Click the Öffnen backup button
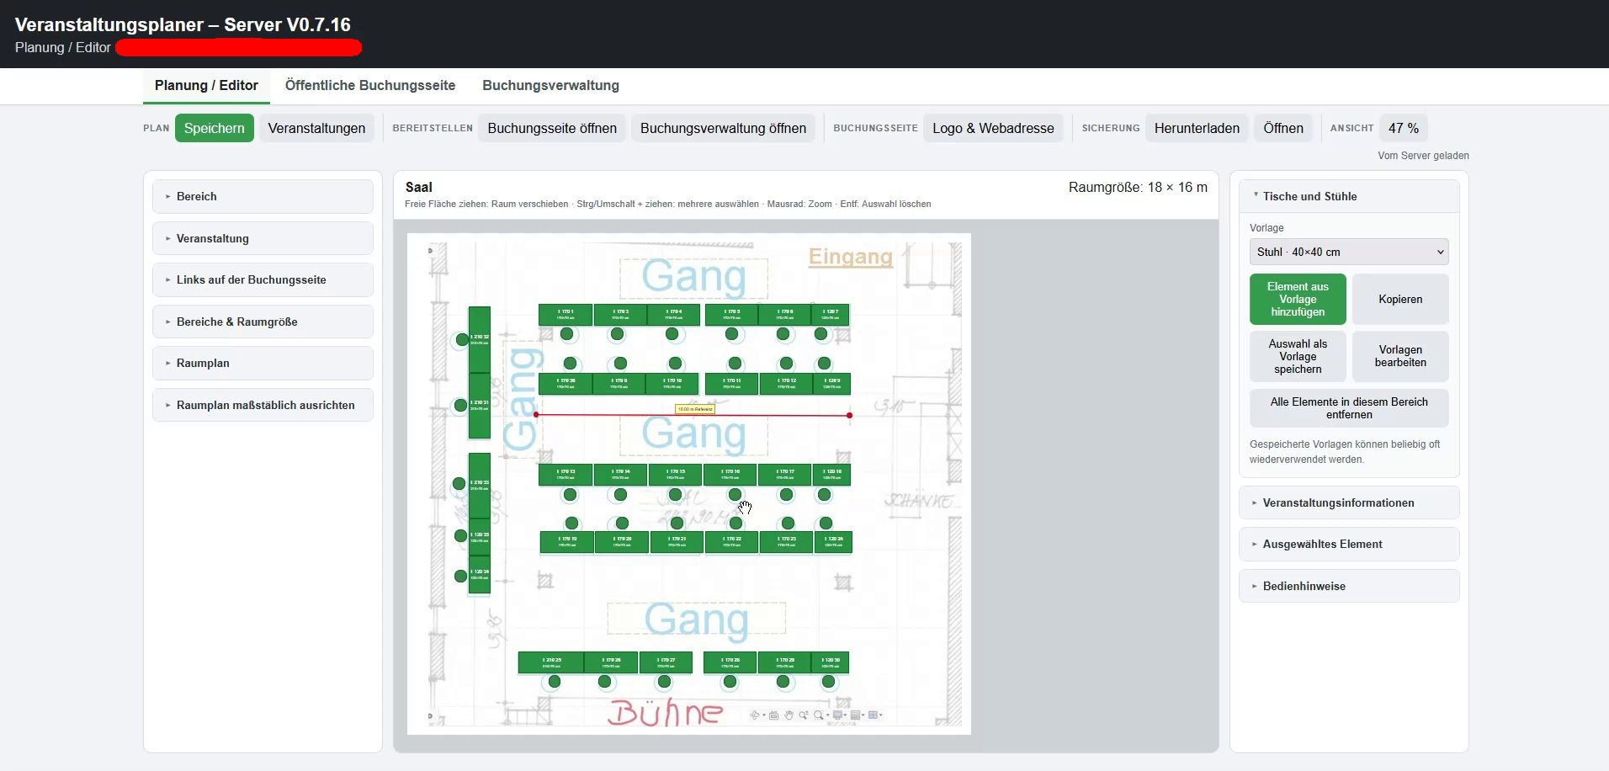The width and height of the screenshot is (1609, 771). 1283,128
